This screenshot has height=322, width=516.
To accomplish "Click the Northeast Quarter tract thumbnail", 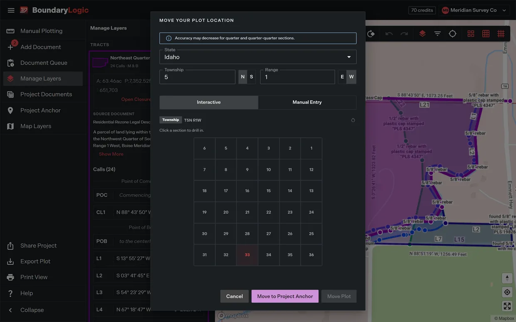I will [x=100, y=62].
